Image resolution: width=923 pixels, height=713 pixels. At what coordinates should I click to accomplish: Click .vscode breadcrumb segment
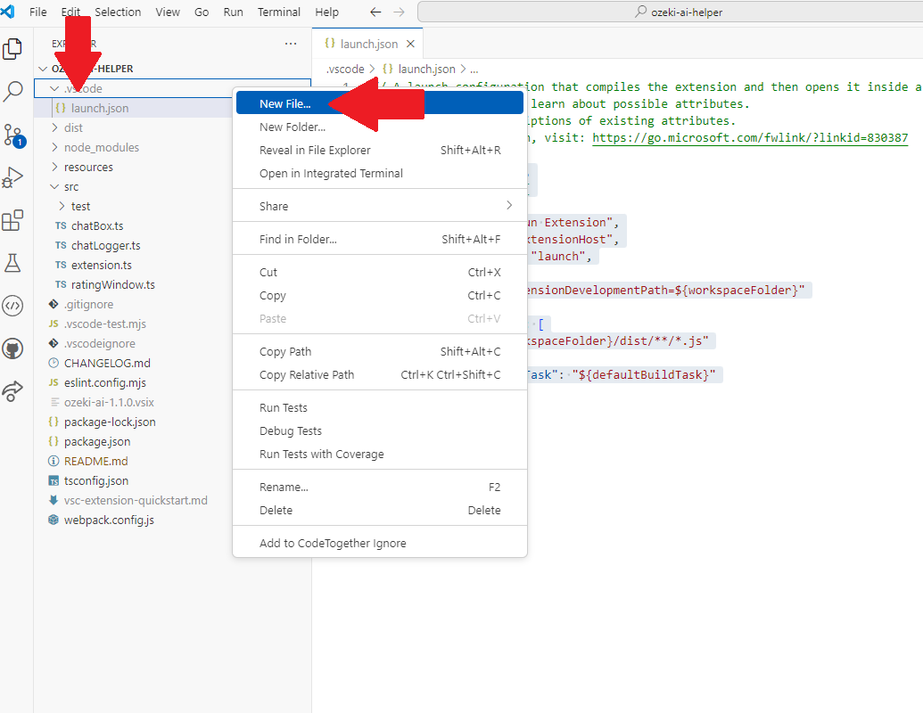point(345,69)
